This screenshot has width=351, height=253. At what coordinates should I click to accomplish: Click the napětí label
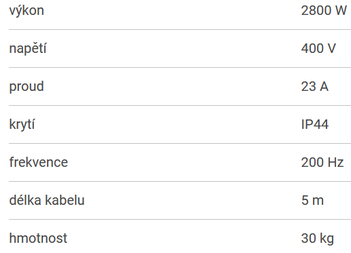click(28, 49)
